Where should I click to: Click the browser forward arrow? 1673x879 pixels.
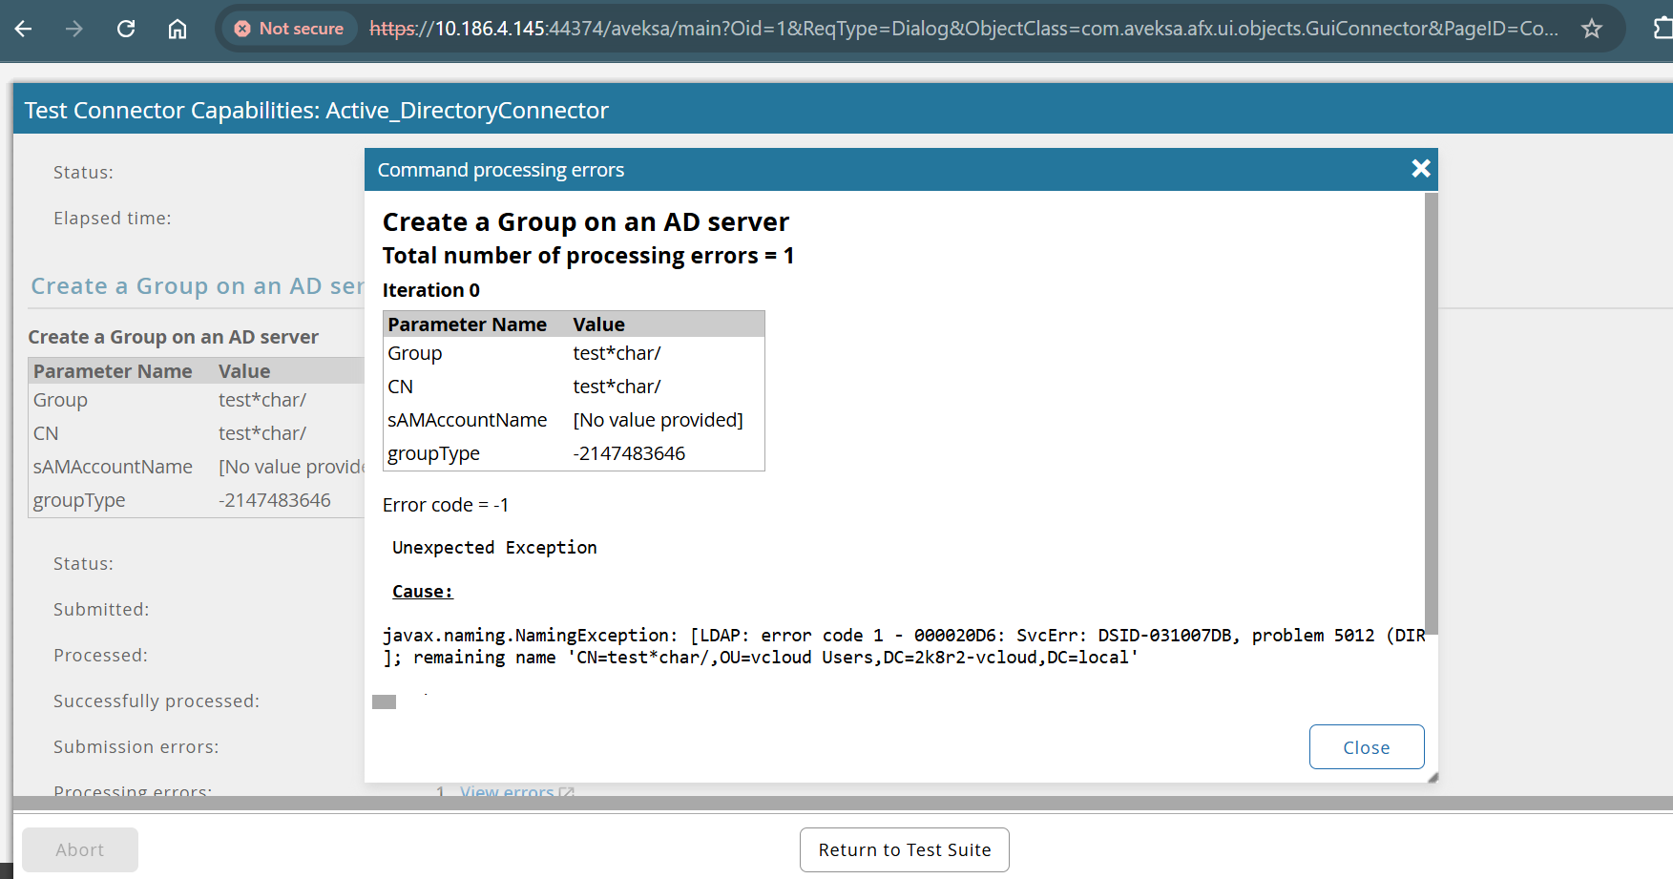74,29
